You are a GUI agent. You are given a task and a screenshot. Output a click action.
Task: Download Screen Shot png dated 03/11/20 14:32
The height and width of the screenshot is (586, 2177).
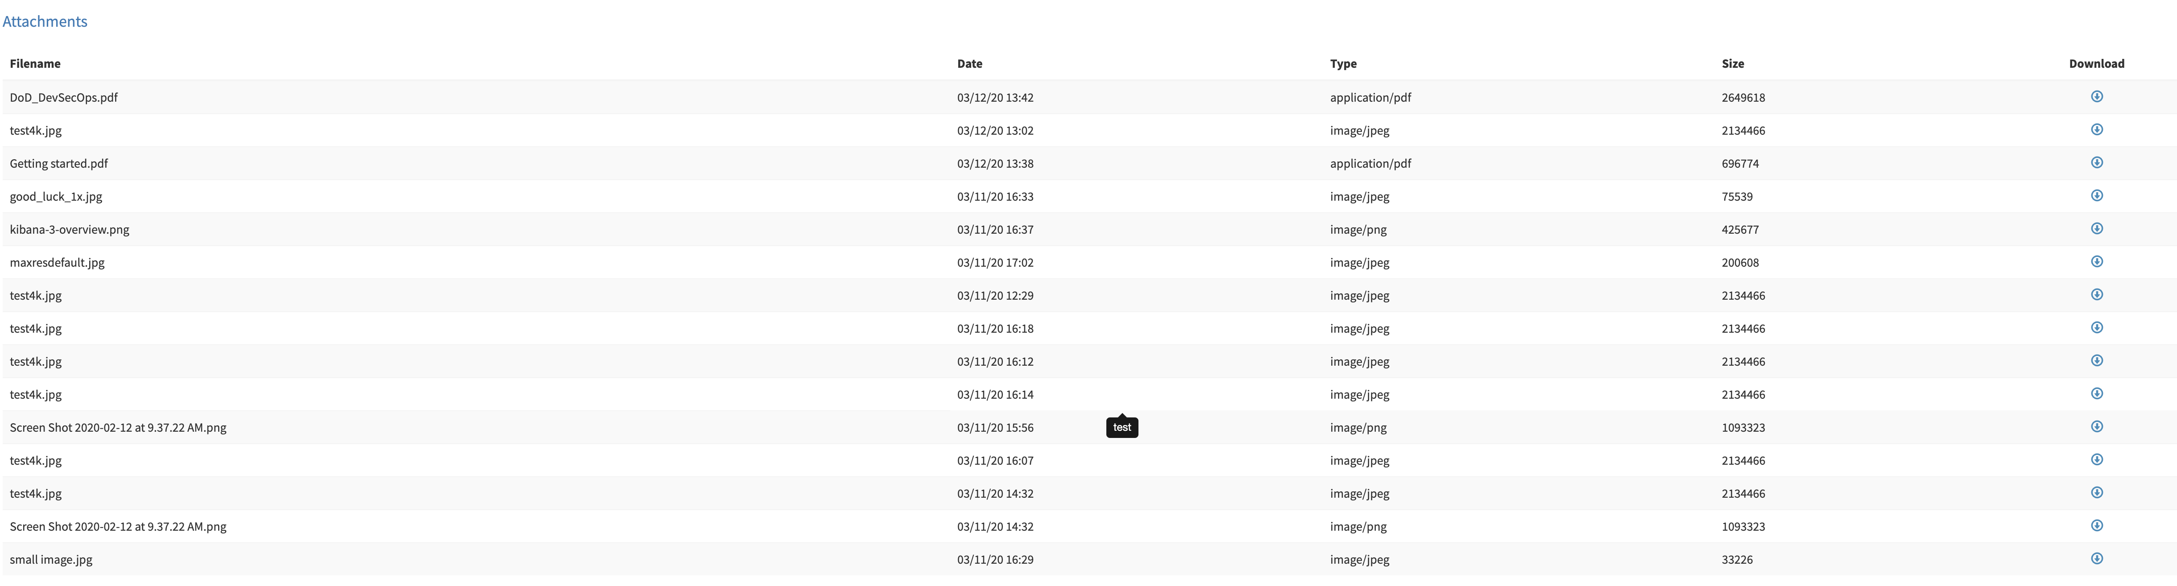coord(2097,525)
